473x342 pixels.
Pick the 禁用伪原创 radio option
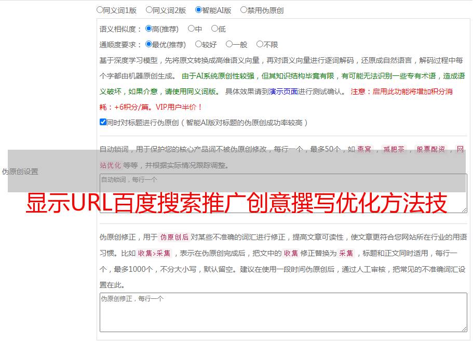pos(244,10)
